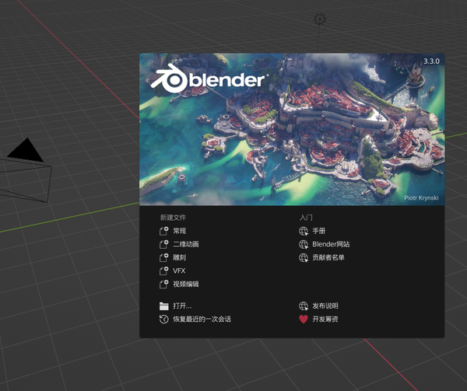
Task: Click the red heart icon beside 开发筹资
Action: 304,319
